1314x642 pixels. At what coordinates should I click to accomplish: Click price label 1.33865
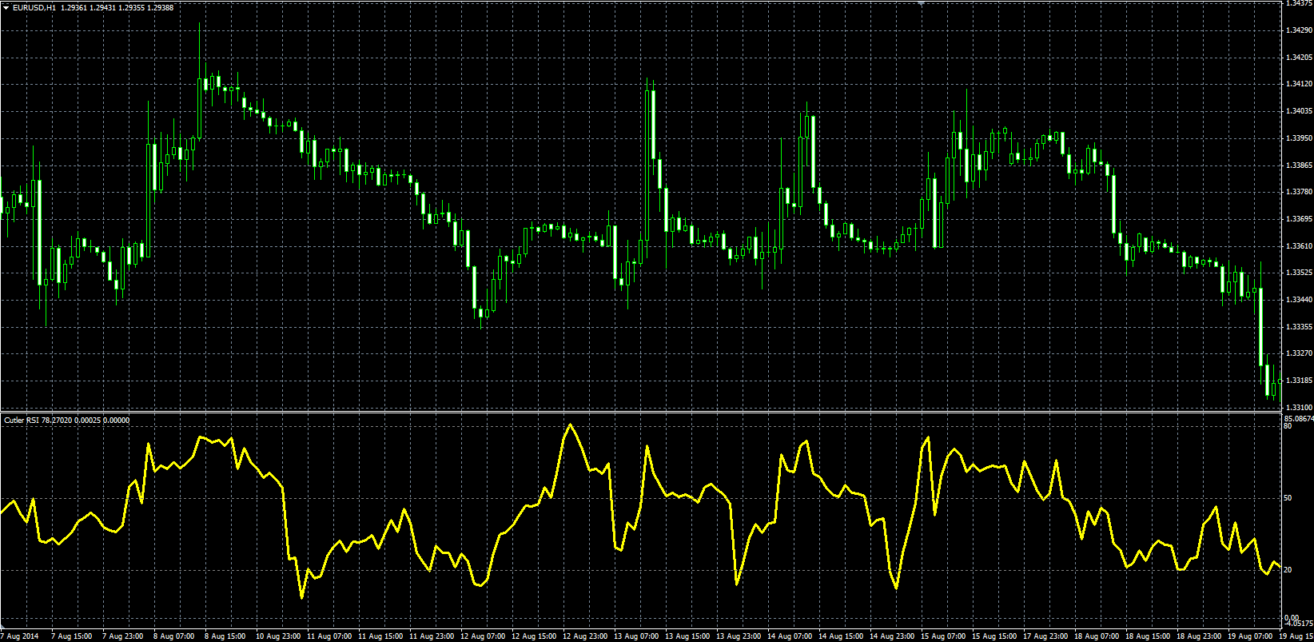click(x=1298, y=165)
